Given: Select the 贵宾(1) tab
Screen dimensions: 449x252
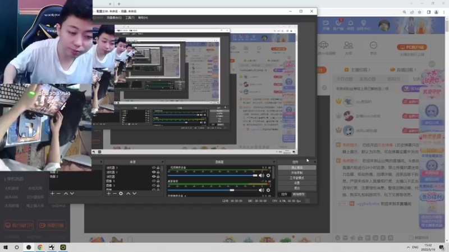Looking at the screenshot, I should tap(393, 79).
